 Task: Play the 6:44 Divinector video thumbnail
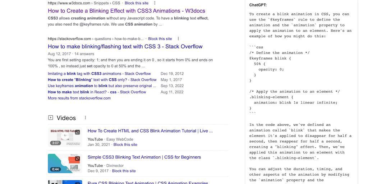tap(65, 164)
